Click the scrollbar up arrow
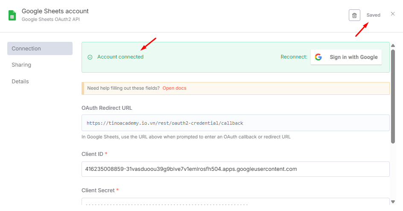The image size is (403, 211). [393, 46]
